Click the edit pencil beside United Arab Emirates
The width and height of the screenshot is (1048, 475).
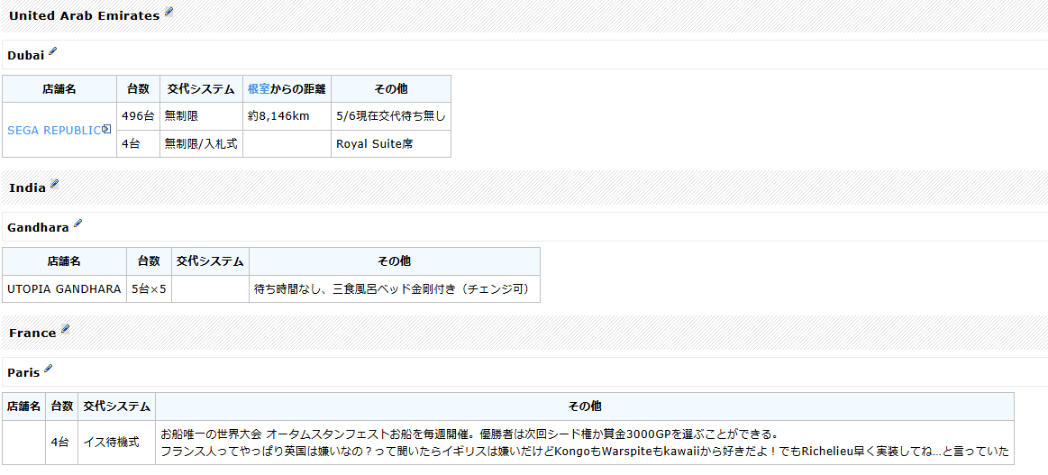(169, 13)
